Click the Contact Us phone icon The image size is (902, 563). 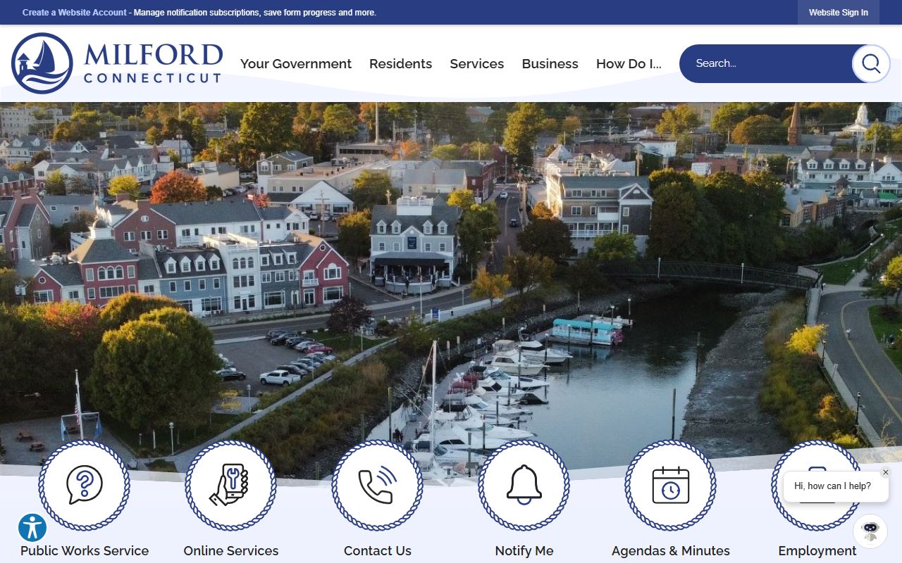pyautogui.click(x=378, y=485)
